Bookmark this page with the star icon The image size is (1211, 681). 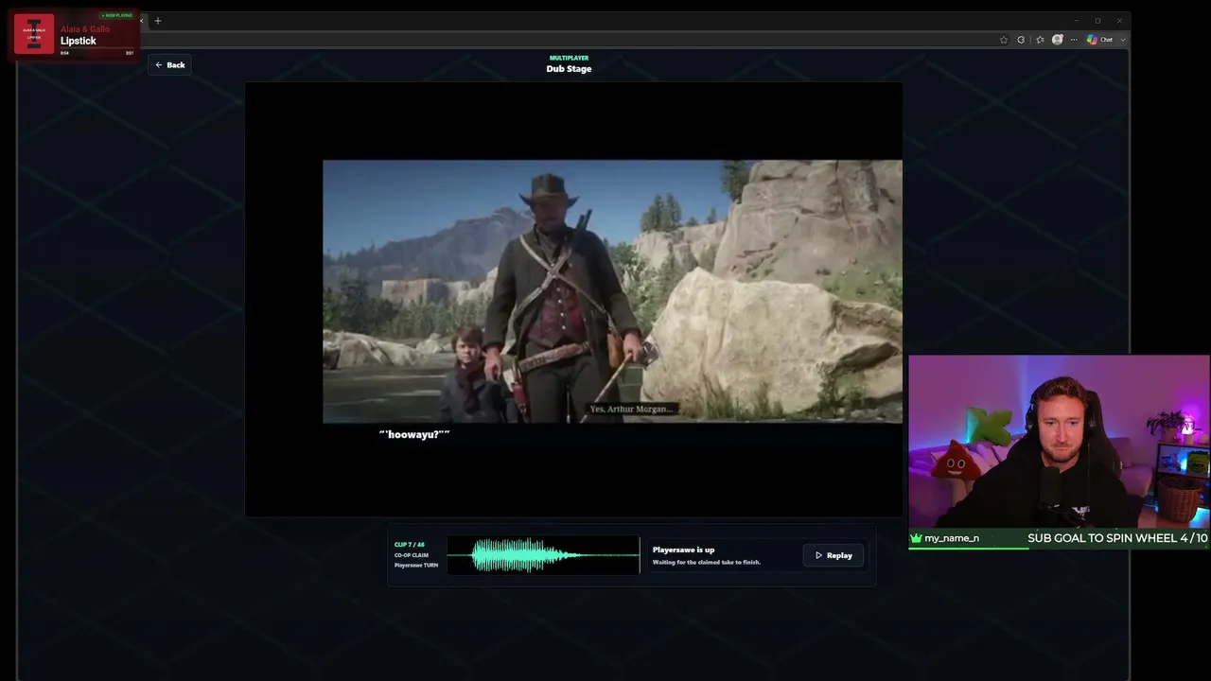click(x=1004, y=40)
